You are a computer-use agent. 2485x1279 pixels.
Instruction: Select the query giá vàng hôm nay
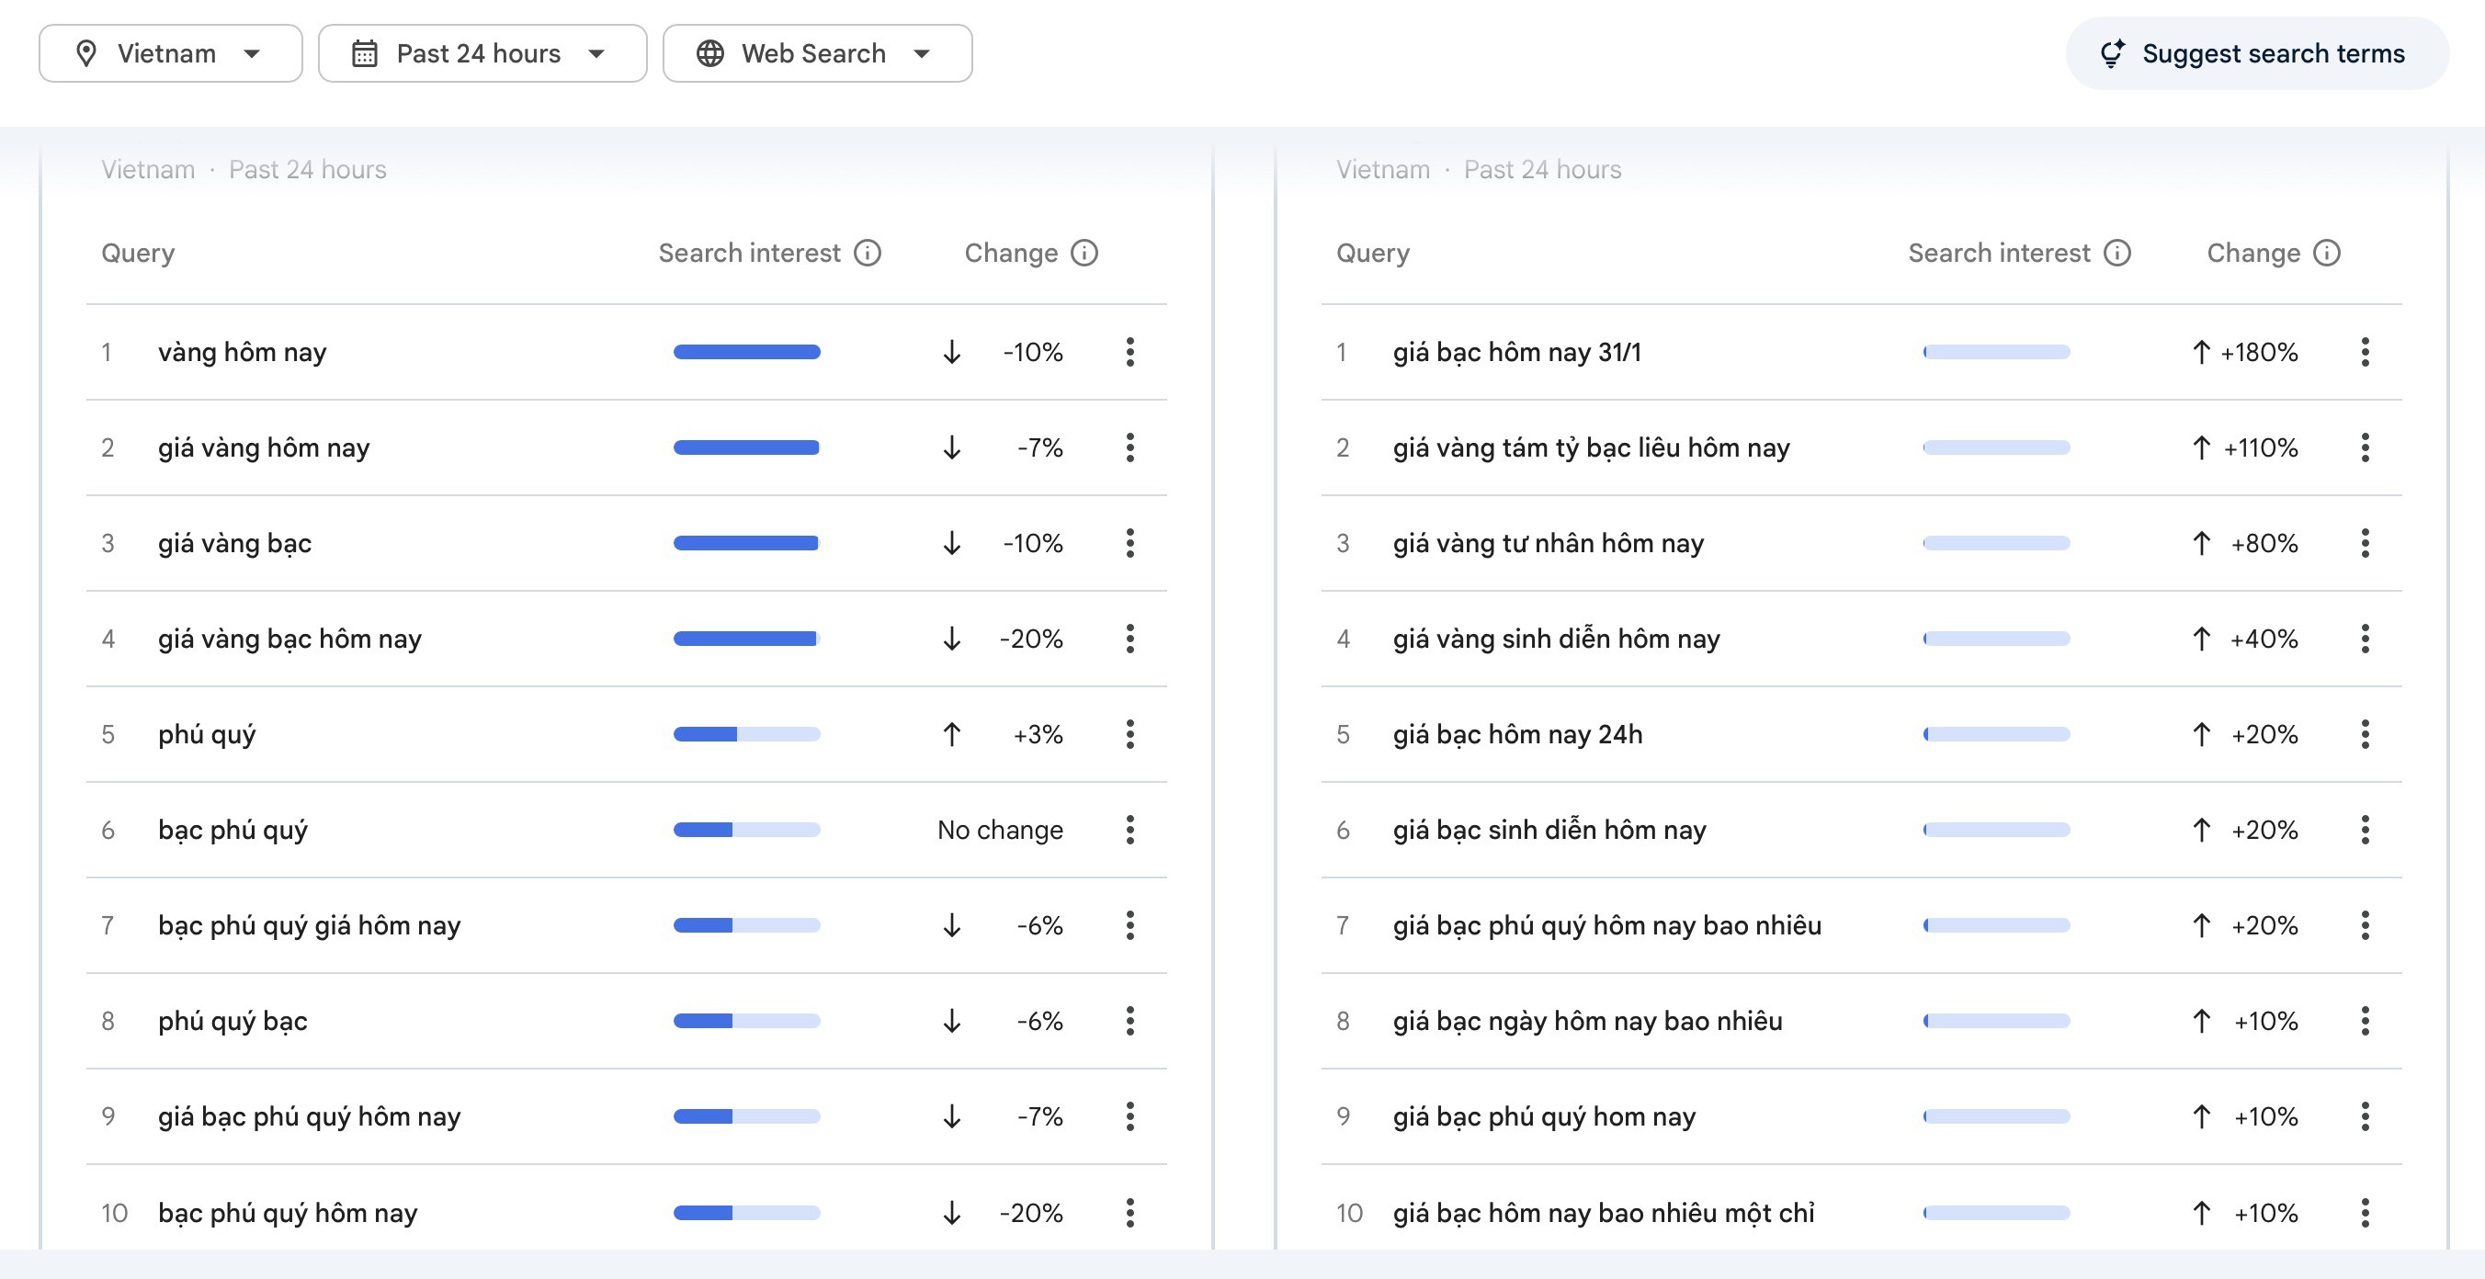[x=265, y=447]
